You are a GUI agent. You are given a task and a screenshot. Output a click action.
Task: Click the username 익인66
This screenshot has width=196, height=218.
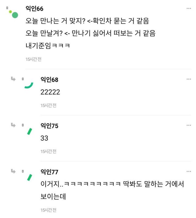(x=35, y=9)
